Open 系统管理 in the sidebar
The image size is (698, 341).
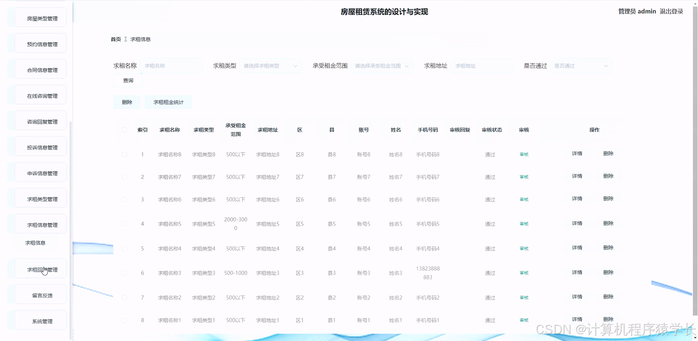pyautogui.click(x=41, y=321)
